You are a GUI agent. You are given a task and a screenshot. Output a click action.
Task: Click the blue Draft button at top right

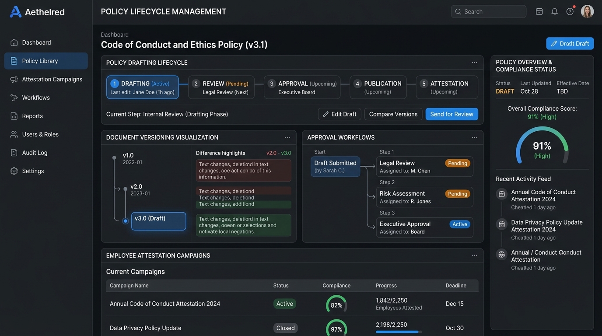[x=570, y=43]
